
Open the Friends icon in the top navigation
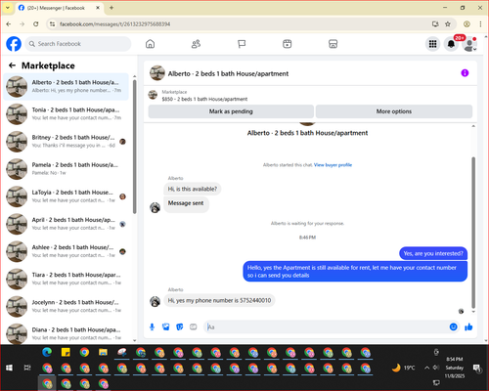coord(196,44)
